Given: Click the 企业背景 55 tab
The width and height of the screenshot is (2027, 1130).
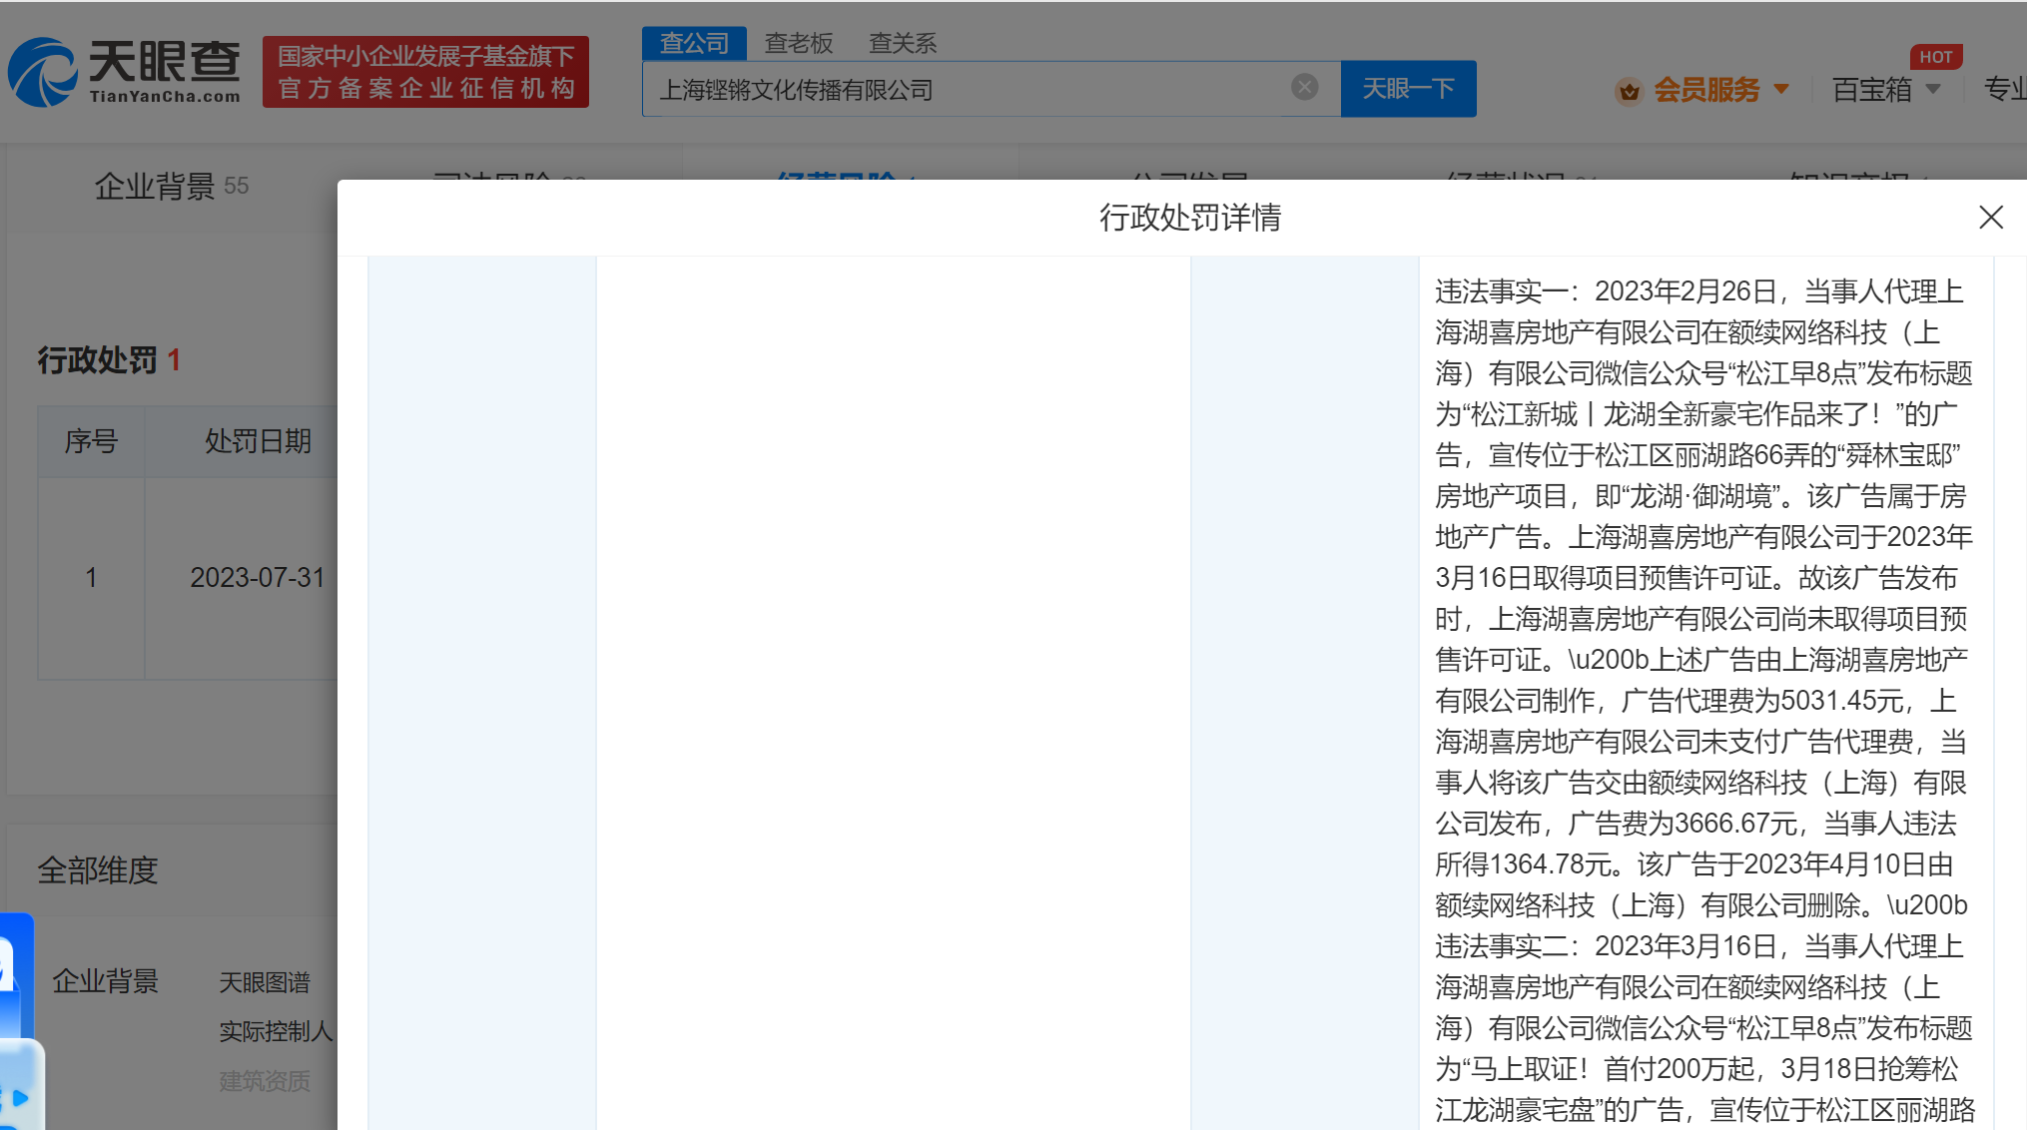Looking at the screenshot, I should coord(171,186).
